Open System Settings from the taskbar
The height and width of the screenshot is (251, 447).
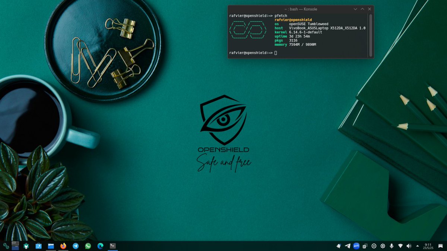click(25, 246)
